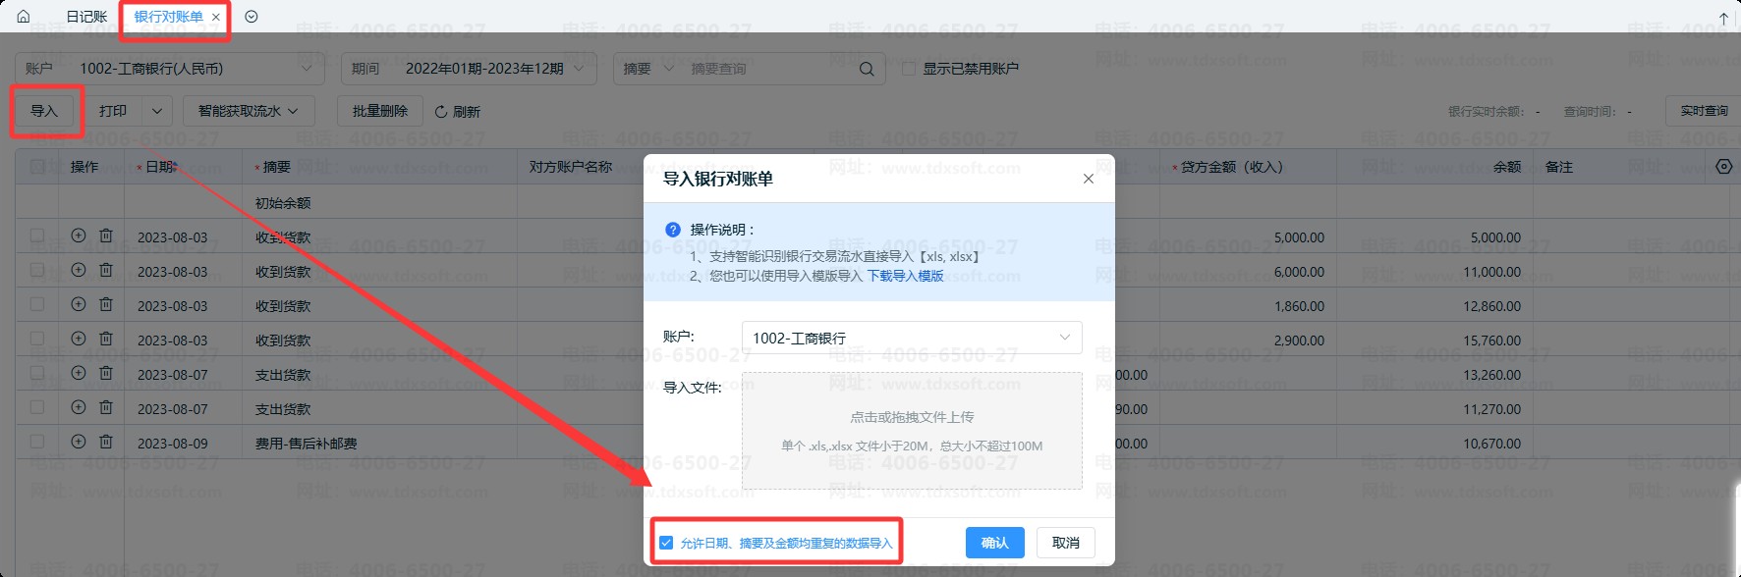
Task: Toggle the select-all header checkbox
Action: (x=37, y=167)
